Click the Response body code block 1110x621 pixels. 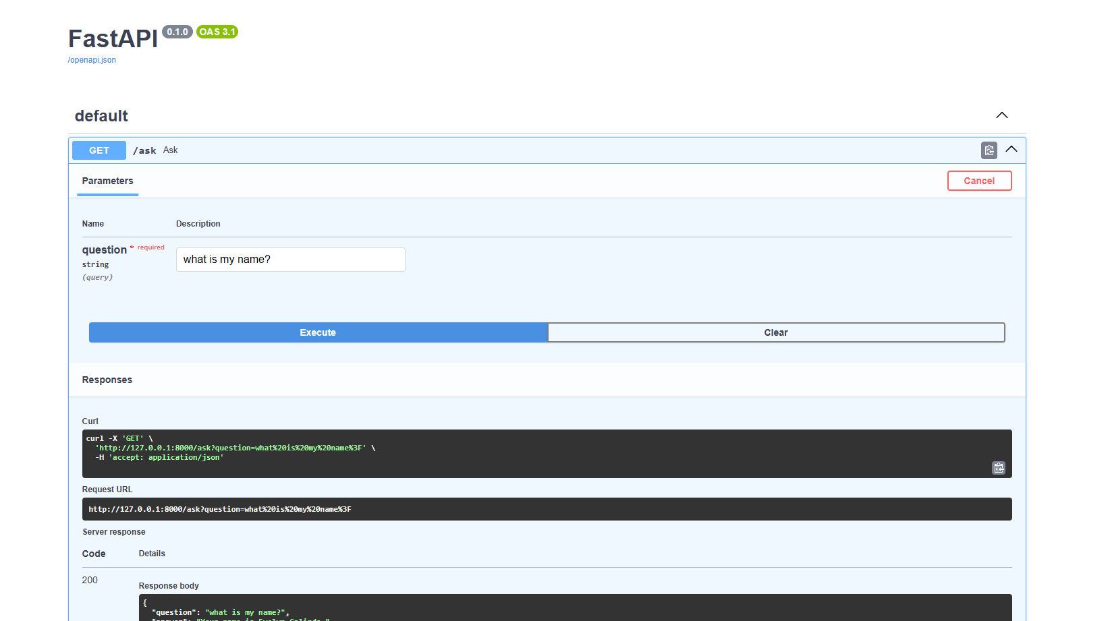click(x=575, y=608)
